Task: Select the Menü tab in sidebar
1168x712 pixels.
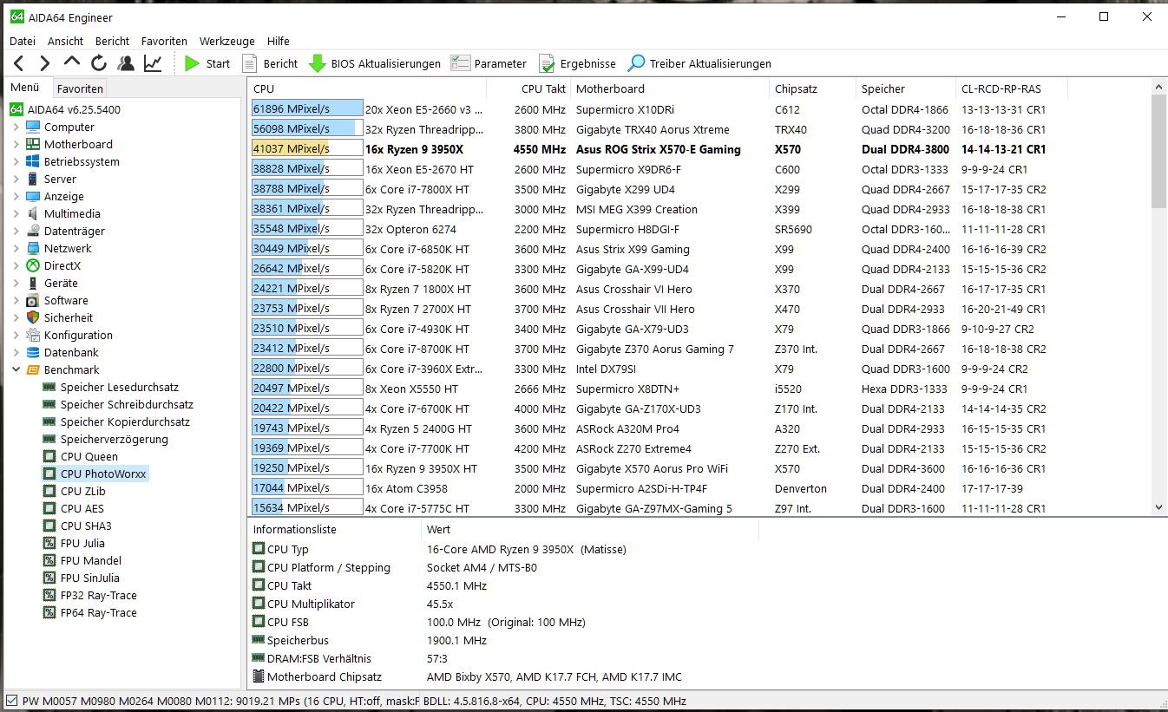Action: tap(25, 88)
